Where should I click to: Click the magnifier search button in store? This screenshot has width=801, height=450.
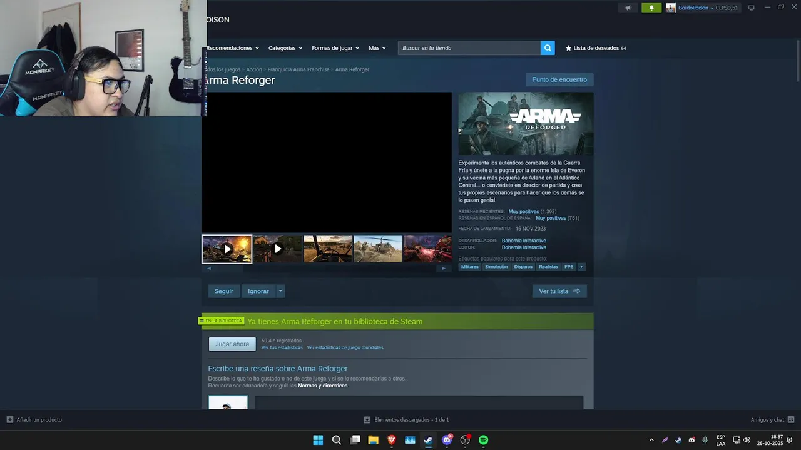coord(548,48)
